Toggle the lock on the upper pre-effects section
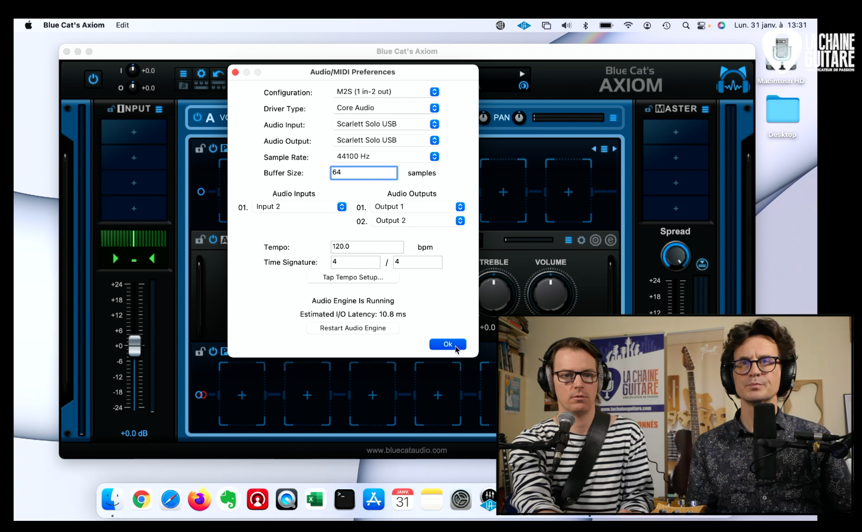Viewport: 862px width, 532px height. 200,149
